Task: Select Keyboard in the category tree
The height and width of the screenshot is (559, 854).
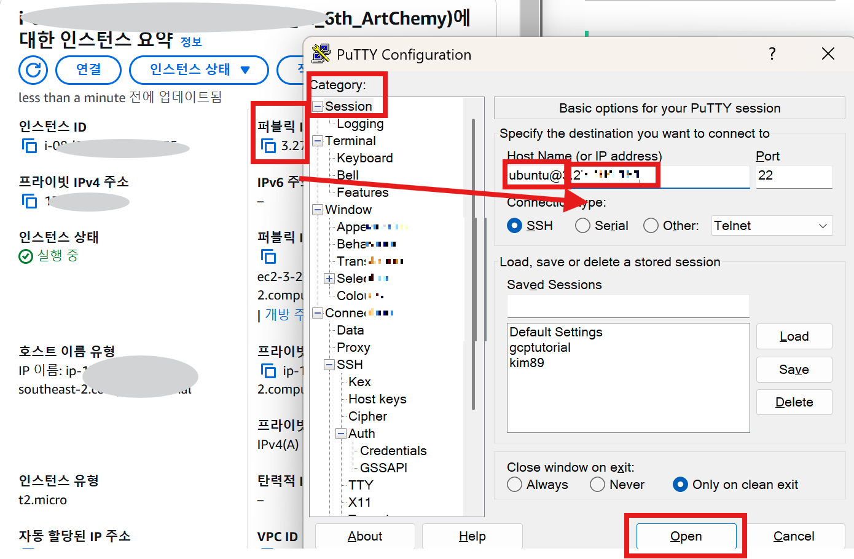Action: pos(365,158)
